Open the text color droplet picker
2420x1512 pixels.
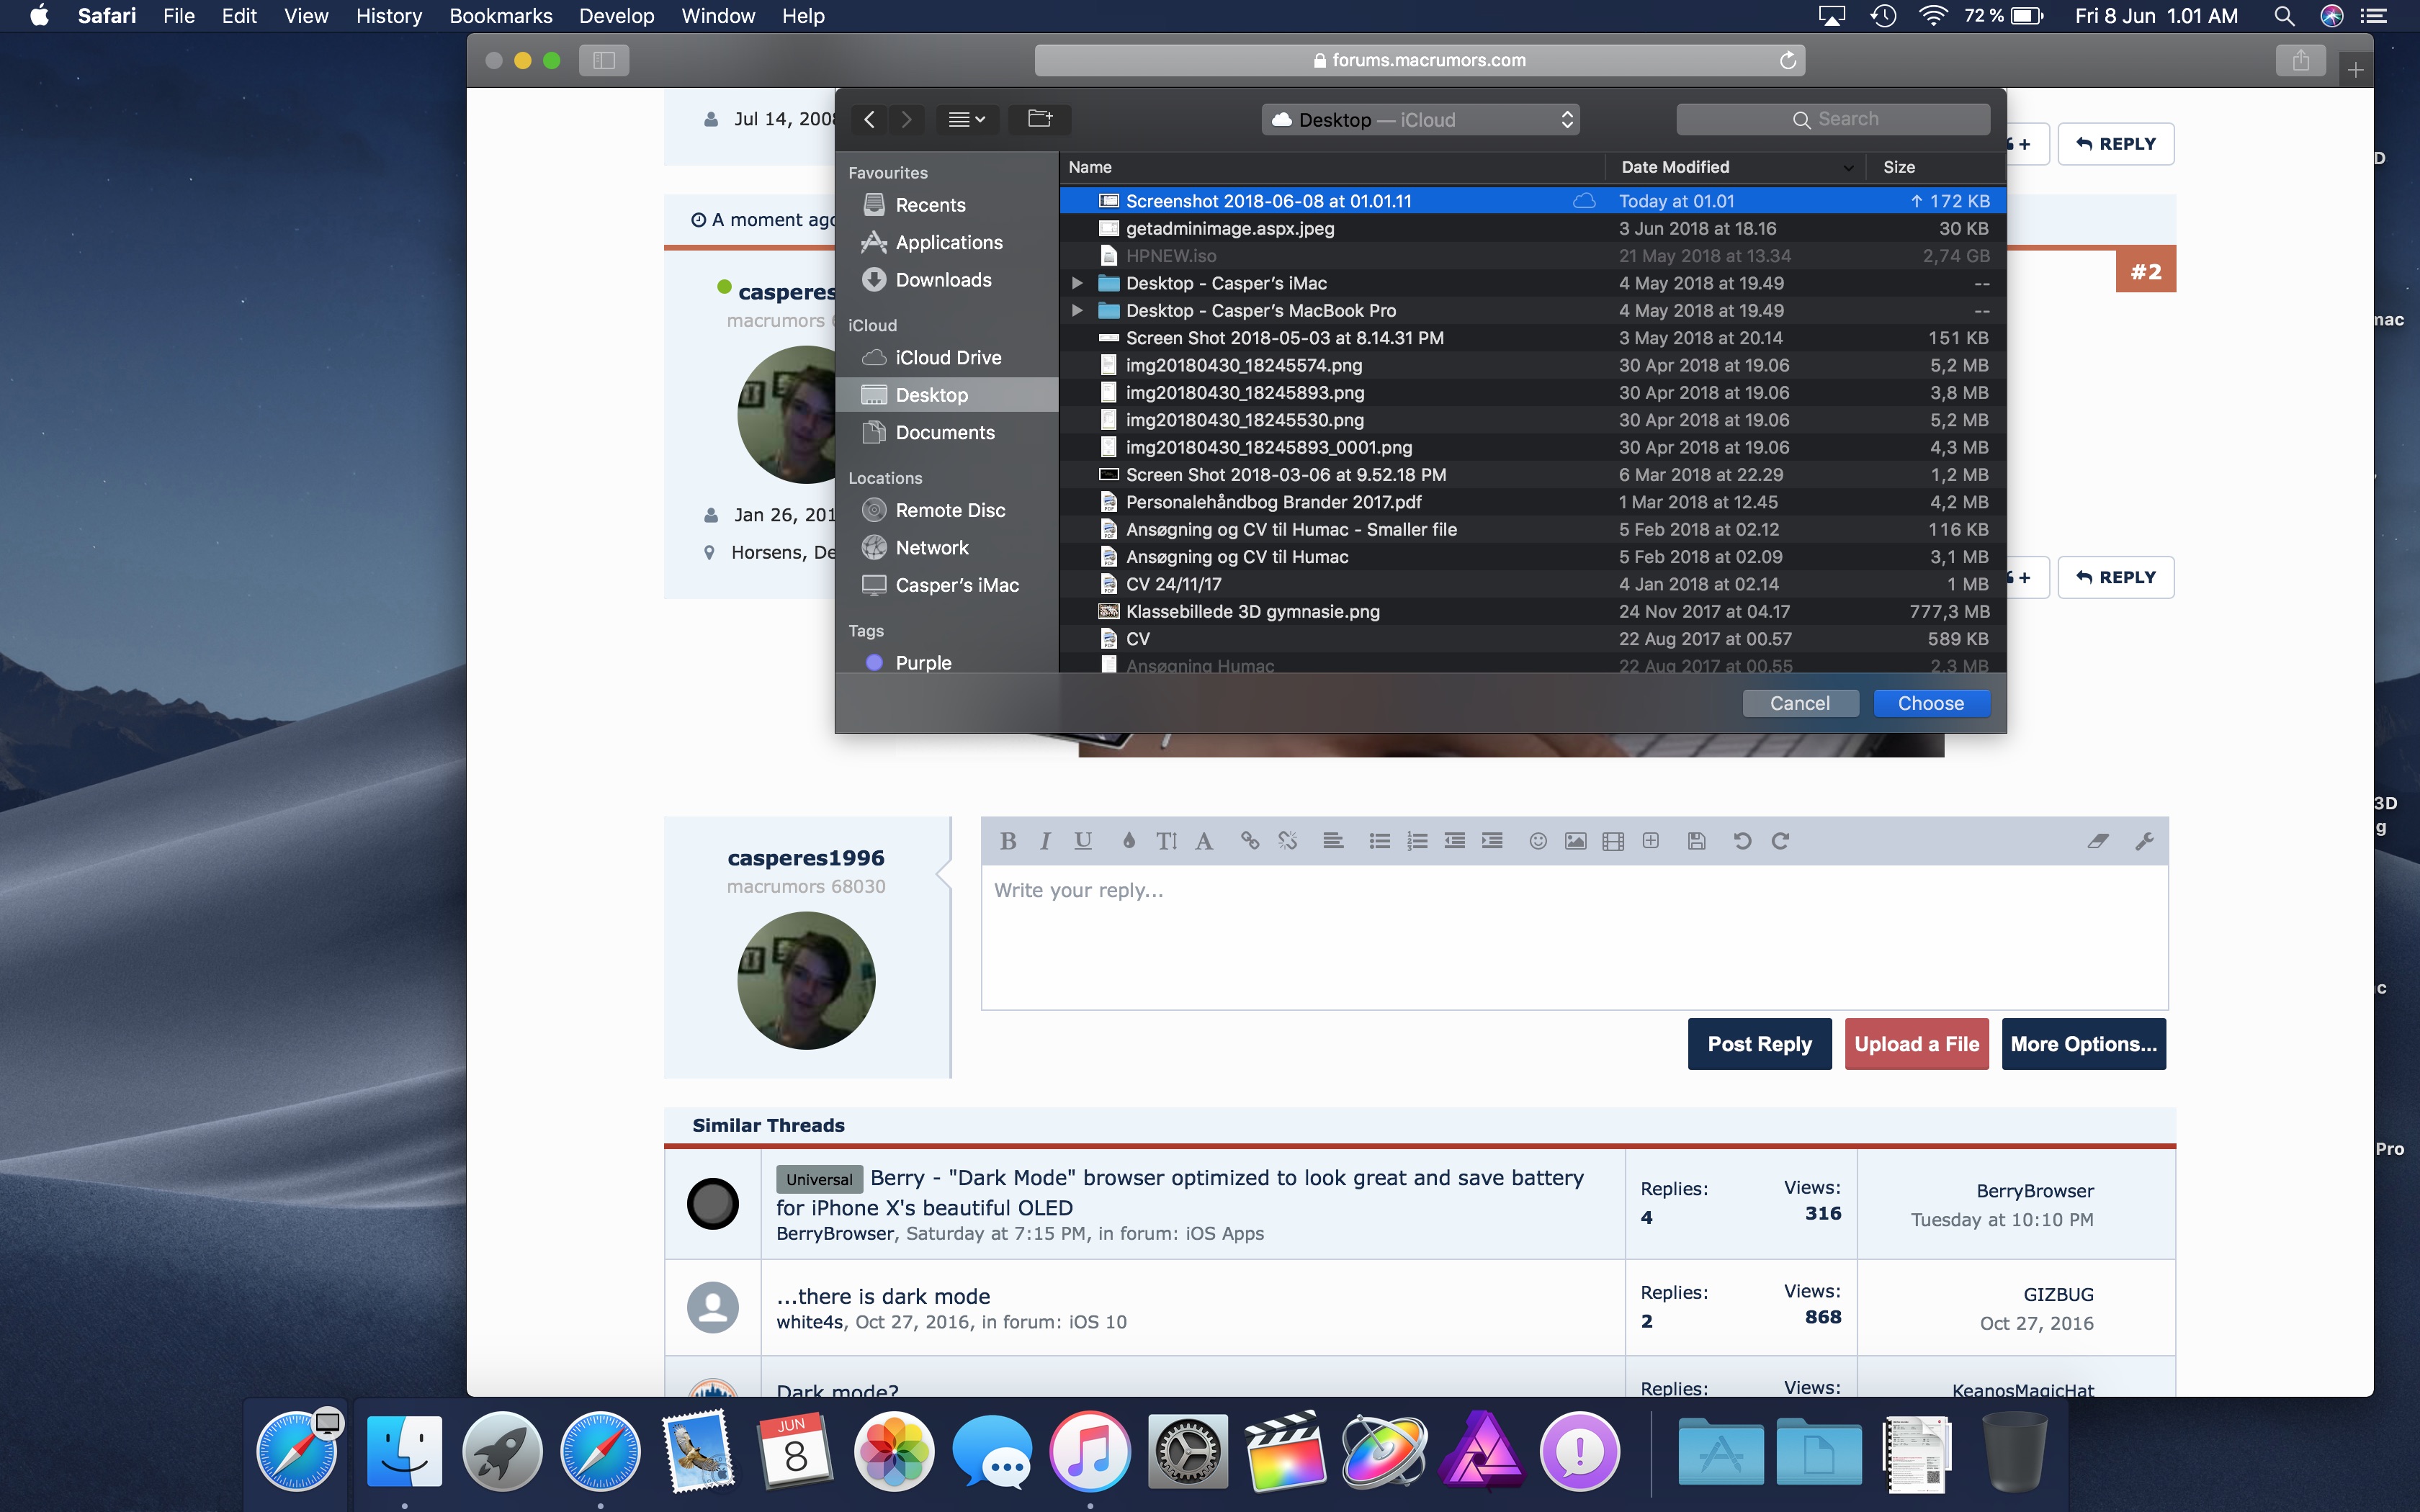1128,841
